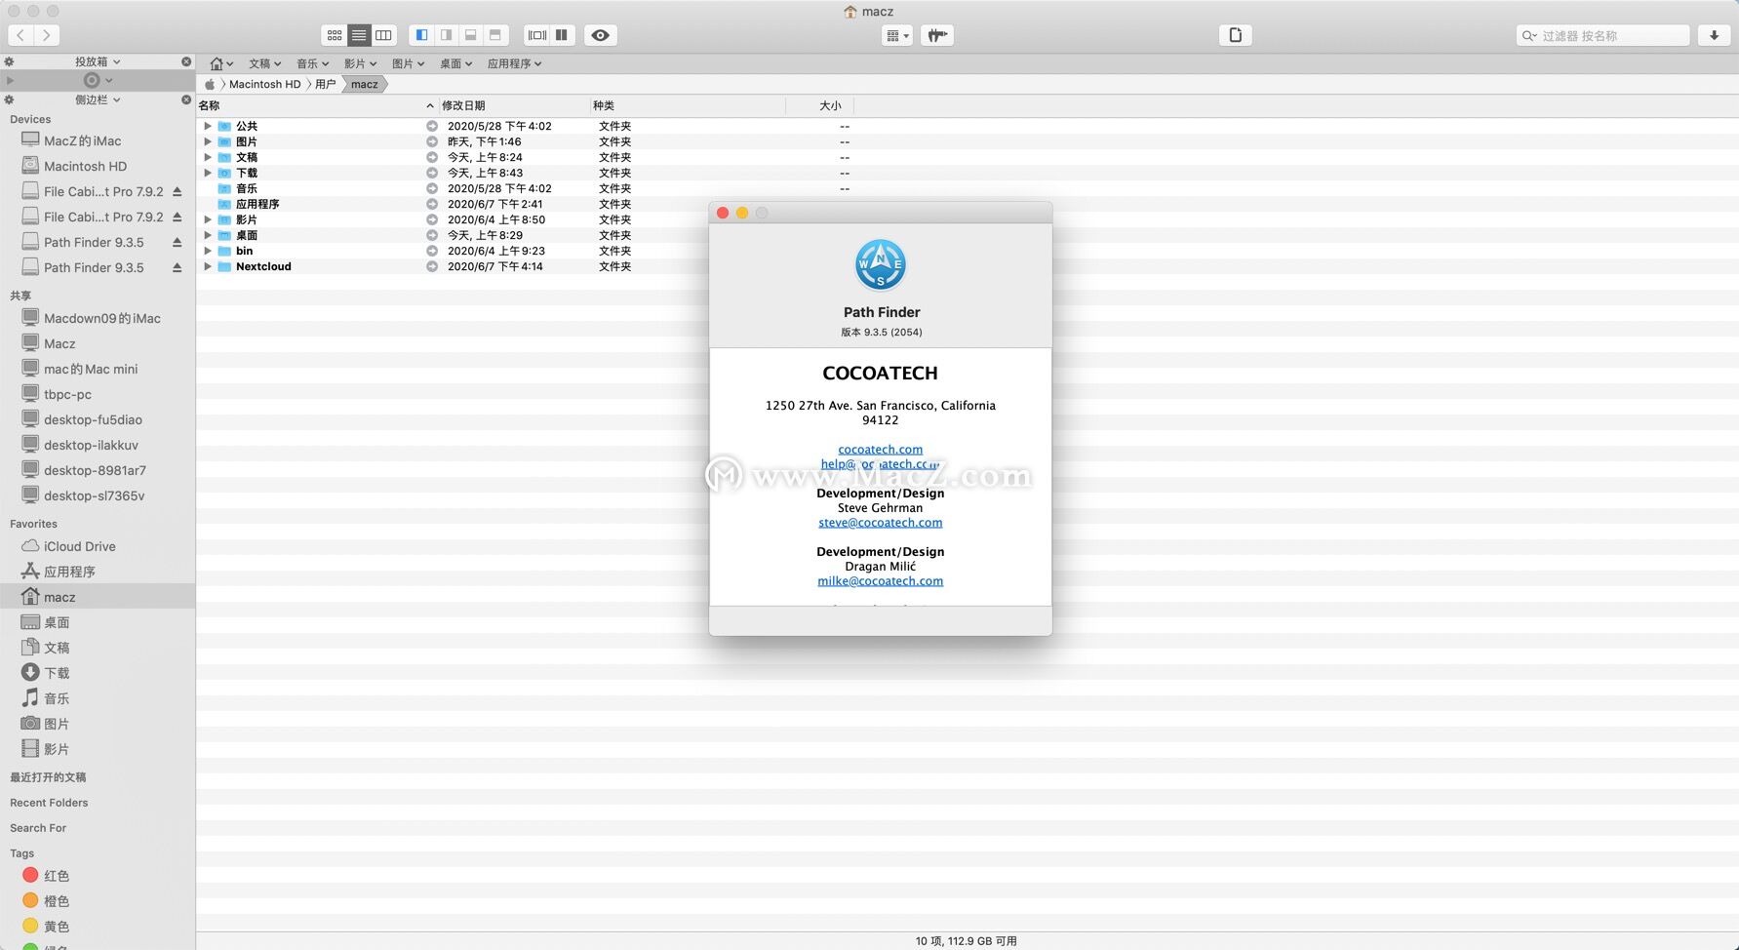
Task: Click the clipboard icon in toolbar
Action: 1236,35
